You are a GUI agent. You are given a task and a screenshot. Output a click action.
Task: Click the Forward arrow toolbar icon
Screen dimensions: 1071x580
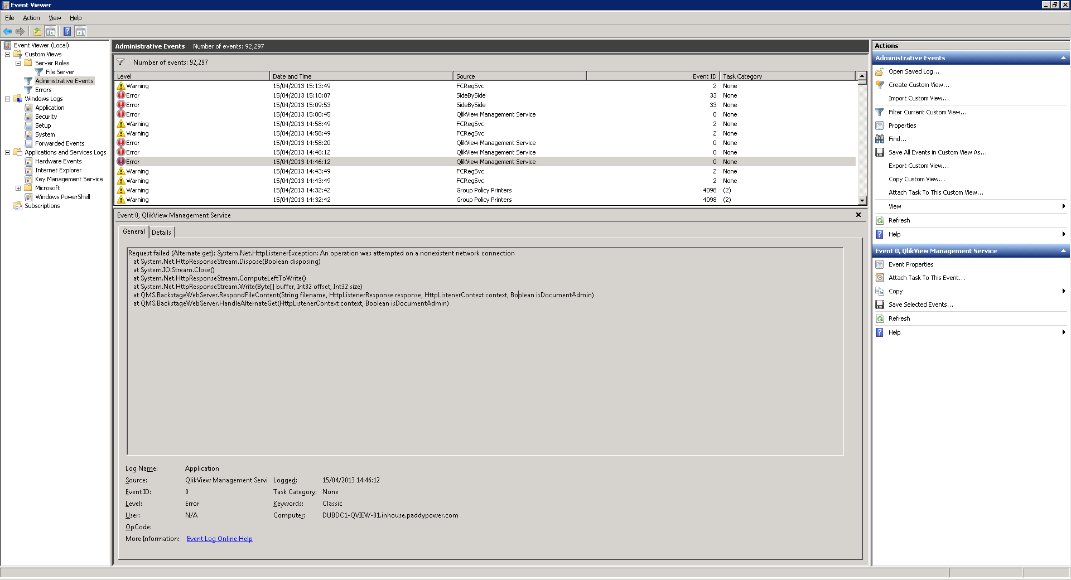pyautogui.click(x=20, y=31)
